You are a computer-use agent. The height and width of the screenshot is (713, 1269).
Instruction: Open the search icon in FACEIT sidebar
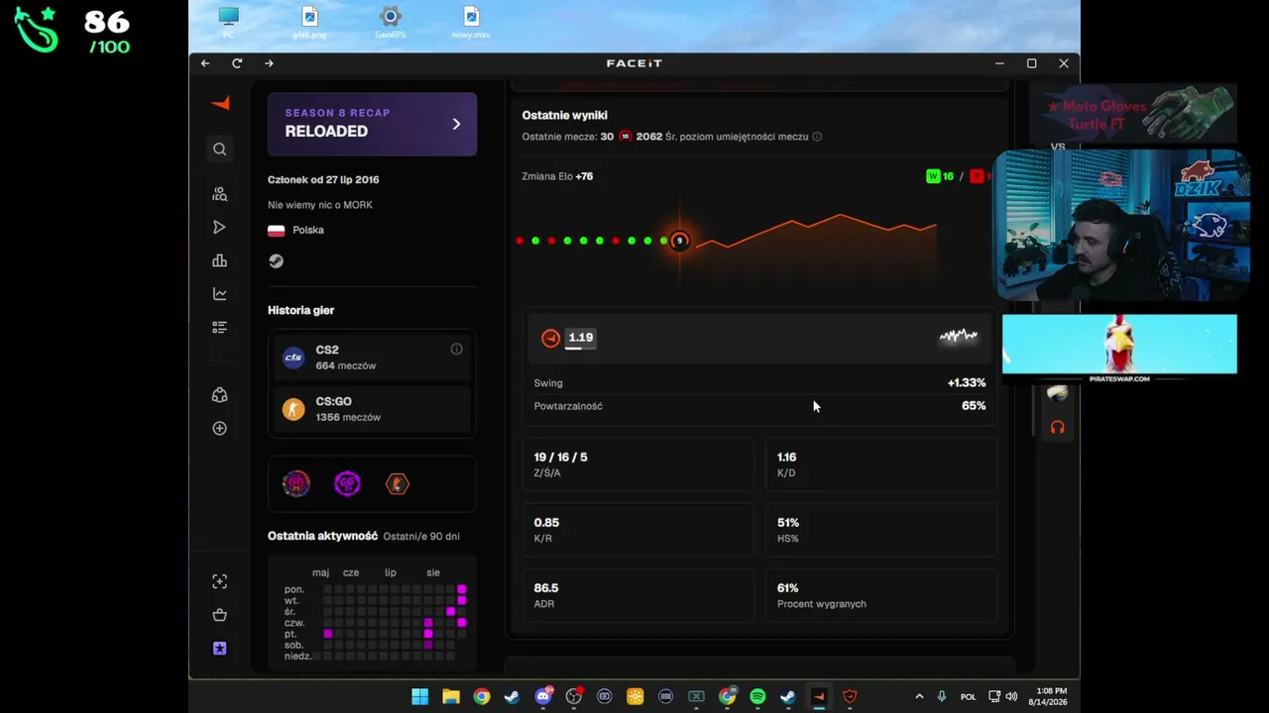point(220,150)
